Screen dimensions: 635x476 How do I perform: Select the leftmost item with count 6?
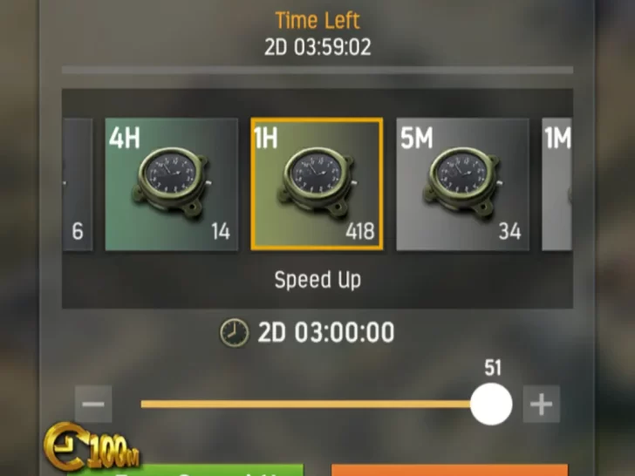(x=78, y=184)
